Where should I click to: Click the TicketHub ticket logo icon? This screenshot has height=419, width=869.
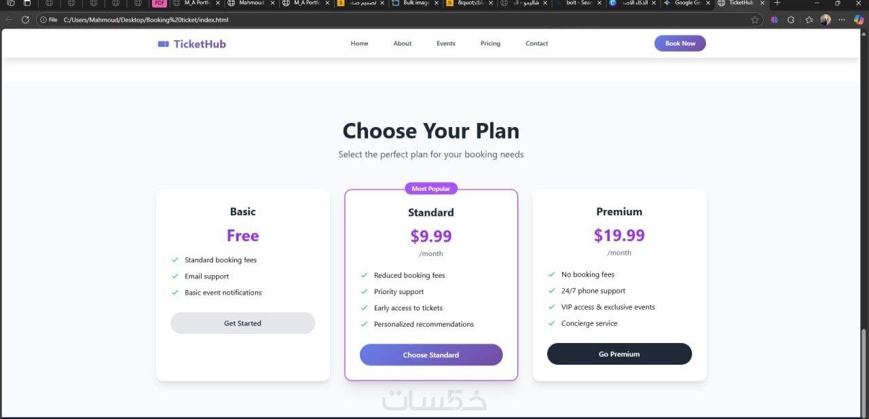coord(163,44)
